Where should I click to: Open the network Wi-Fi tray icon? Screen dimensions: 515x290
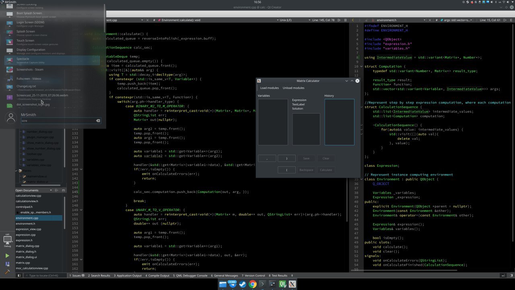pyautogui.click(x=504, y=2)
